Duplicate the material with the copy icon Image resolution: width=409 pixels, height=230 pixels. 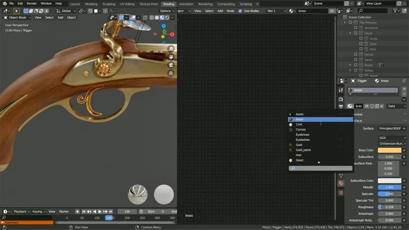pos(377,106)
